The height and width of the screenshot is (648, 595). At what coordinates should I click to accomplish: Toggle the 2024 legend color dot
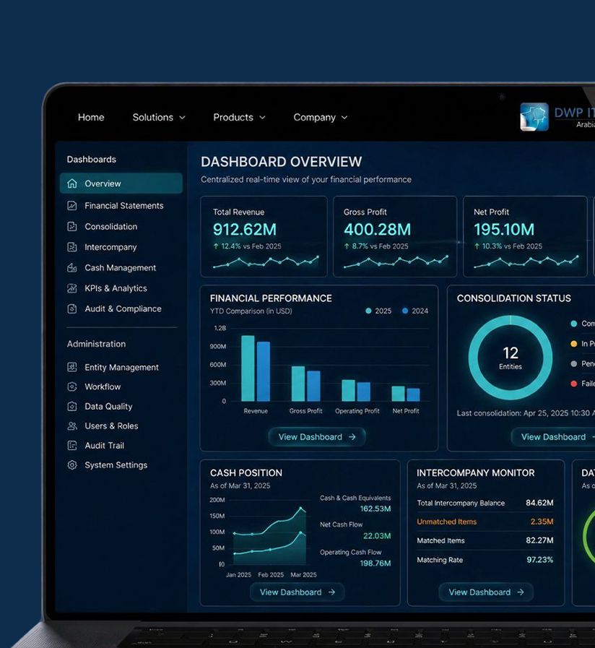pyautogui.click(x=405, y=311)
